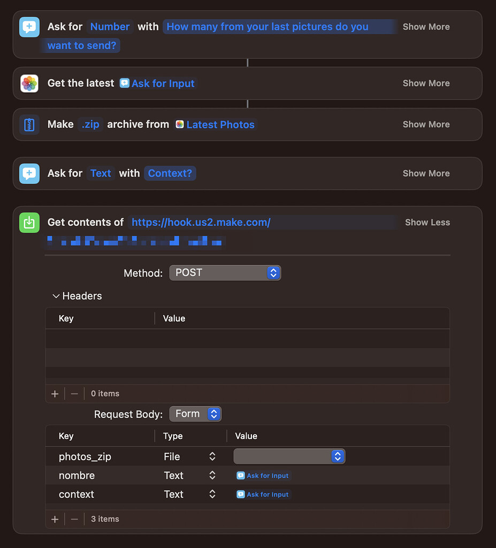Click the Ask for Input token in the context row
This screenshot has width=496, height=548.
click(262, 494)
